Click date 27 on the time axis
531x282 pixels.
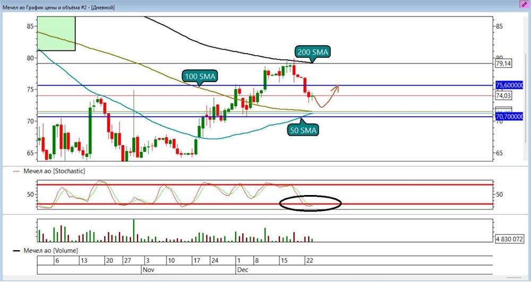(127, 261)
